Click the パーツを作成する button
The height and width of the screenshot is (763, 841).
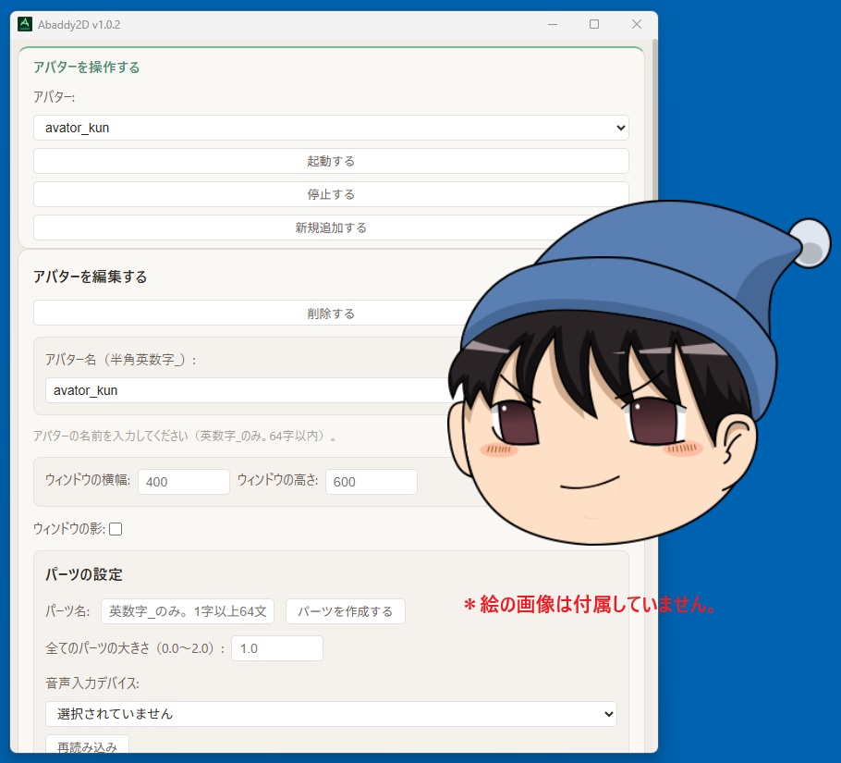point(346,611)
